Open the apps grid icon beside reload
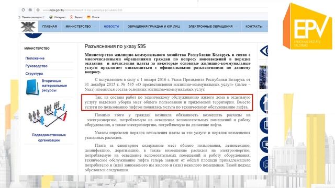The height and width of the screenshot is (188, 335). click(30, 10)
